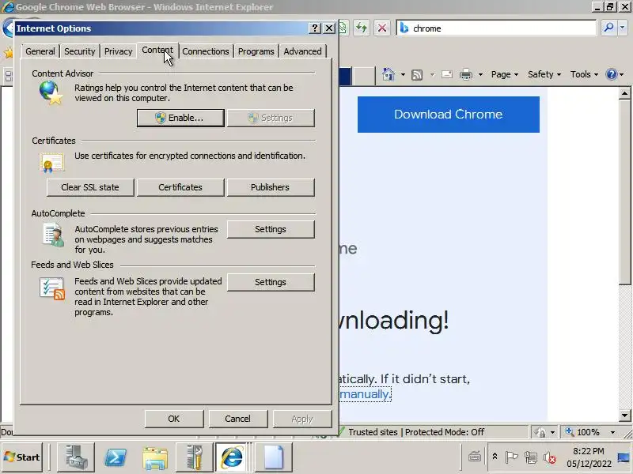
Task: Click the refresh button in IE toolbar
Action: [362, 28]
